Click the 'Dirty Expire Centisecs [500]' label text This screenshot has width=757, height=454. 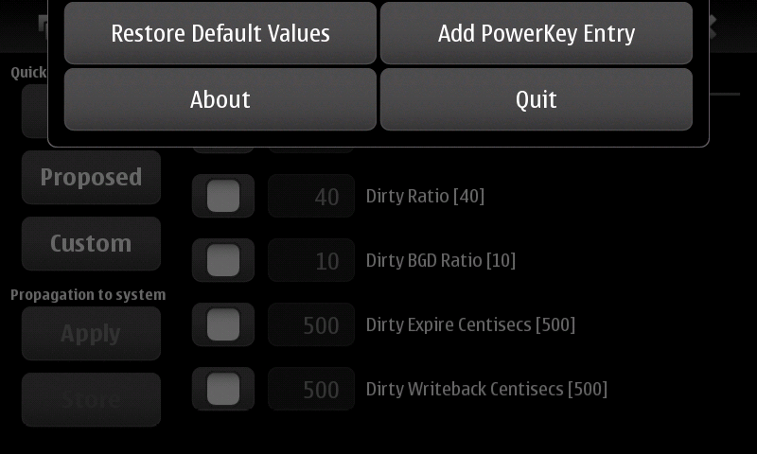click(470, 324)
